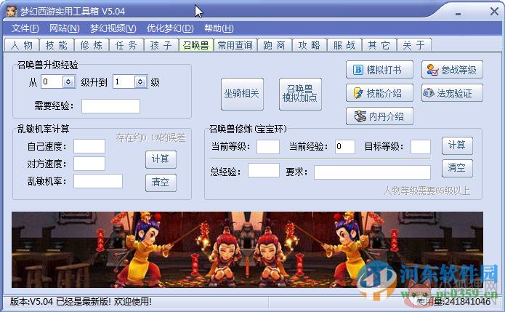
Task: Click the 坐骑相关 button
Action: click(x=242, y=94)
